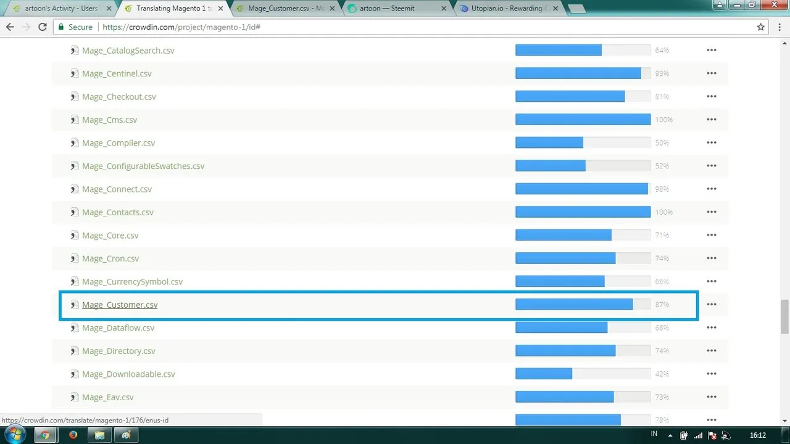Switch to the artoon's Activity tab
790x444 pixels.
click(60, 9)
